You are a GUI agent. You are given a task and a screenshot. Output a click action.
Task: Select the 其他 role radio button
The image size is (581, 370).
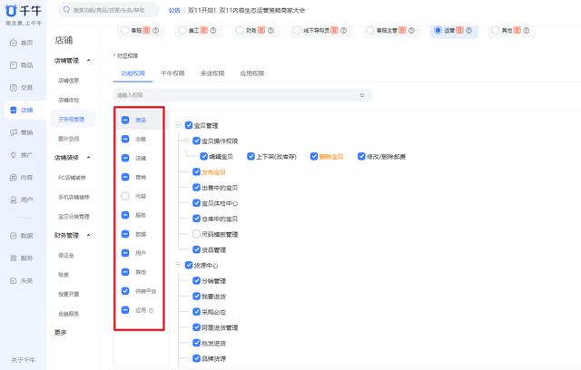tap(496, 30)
